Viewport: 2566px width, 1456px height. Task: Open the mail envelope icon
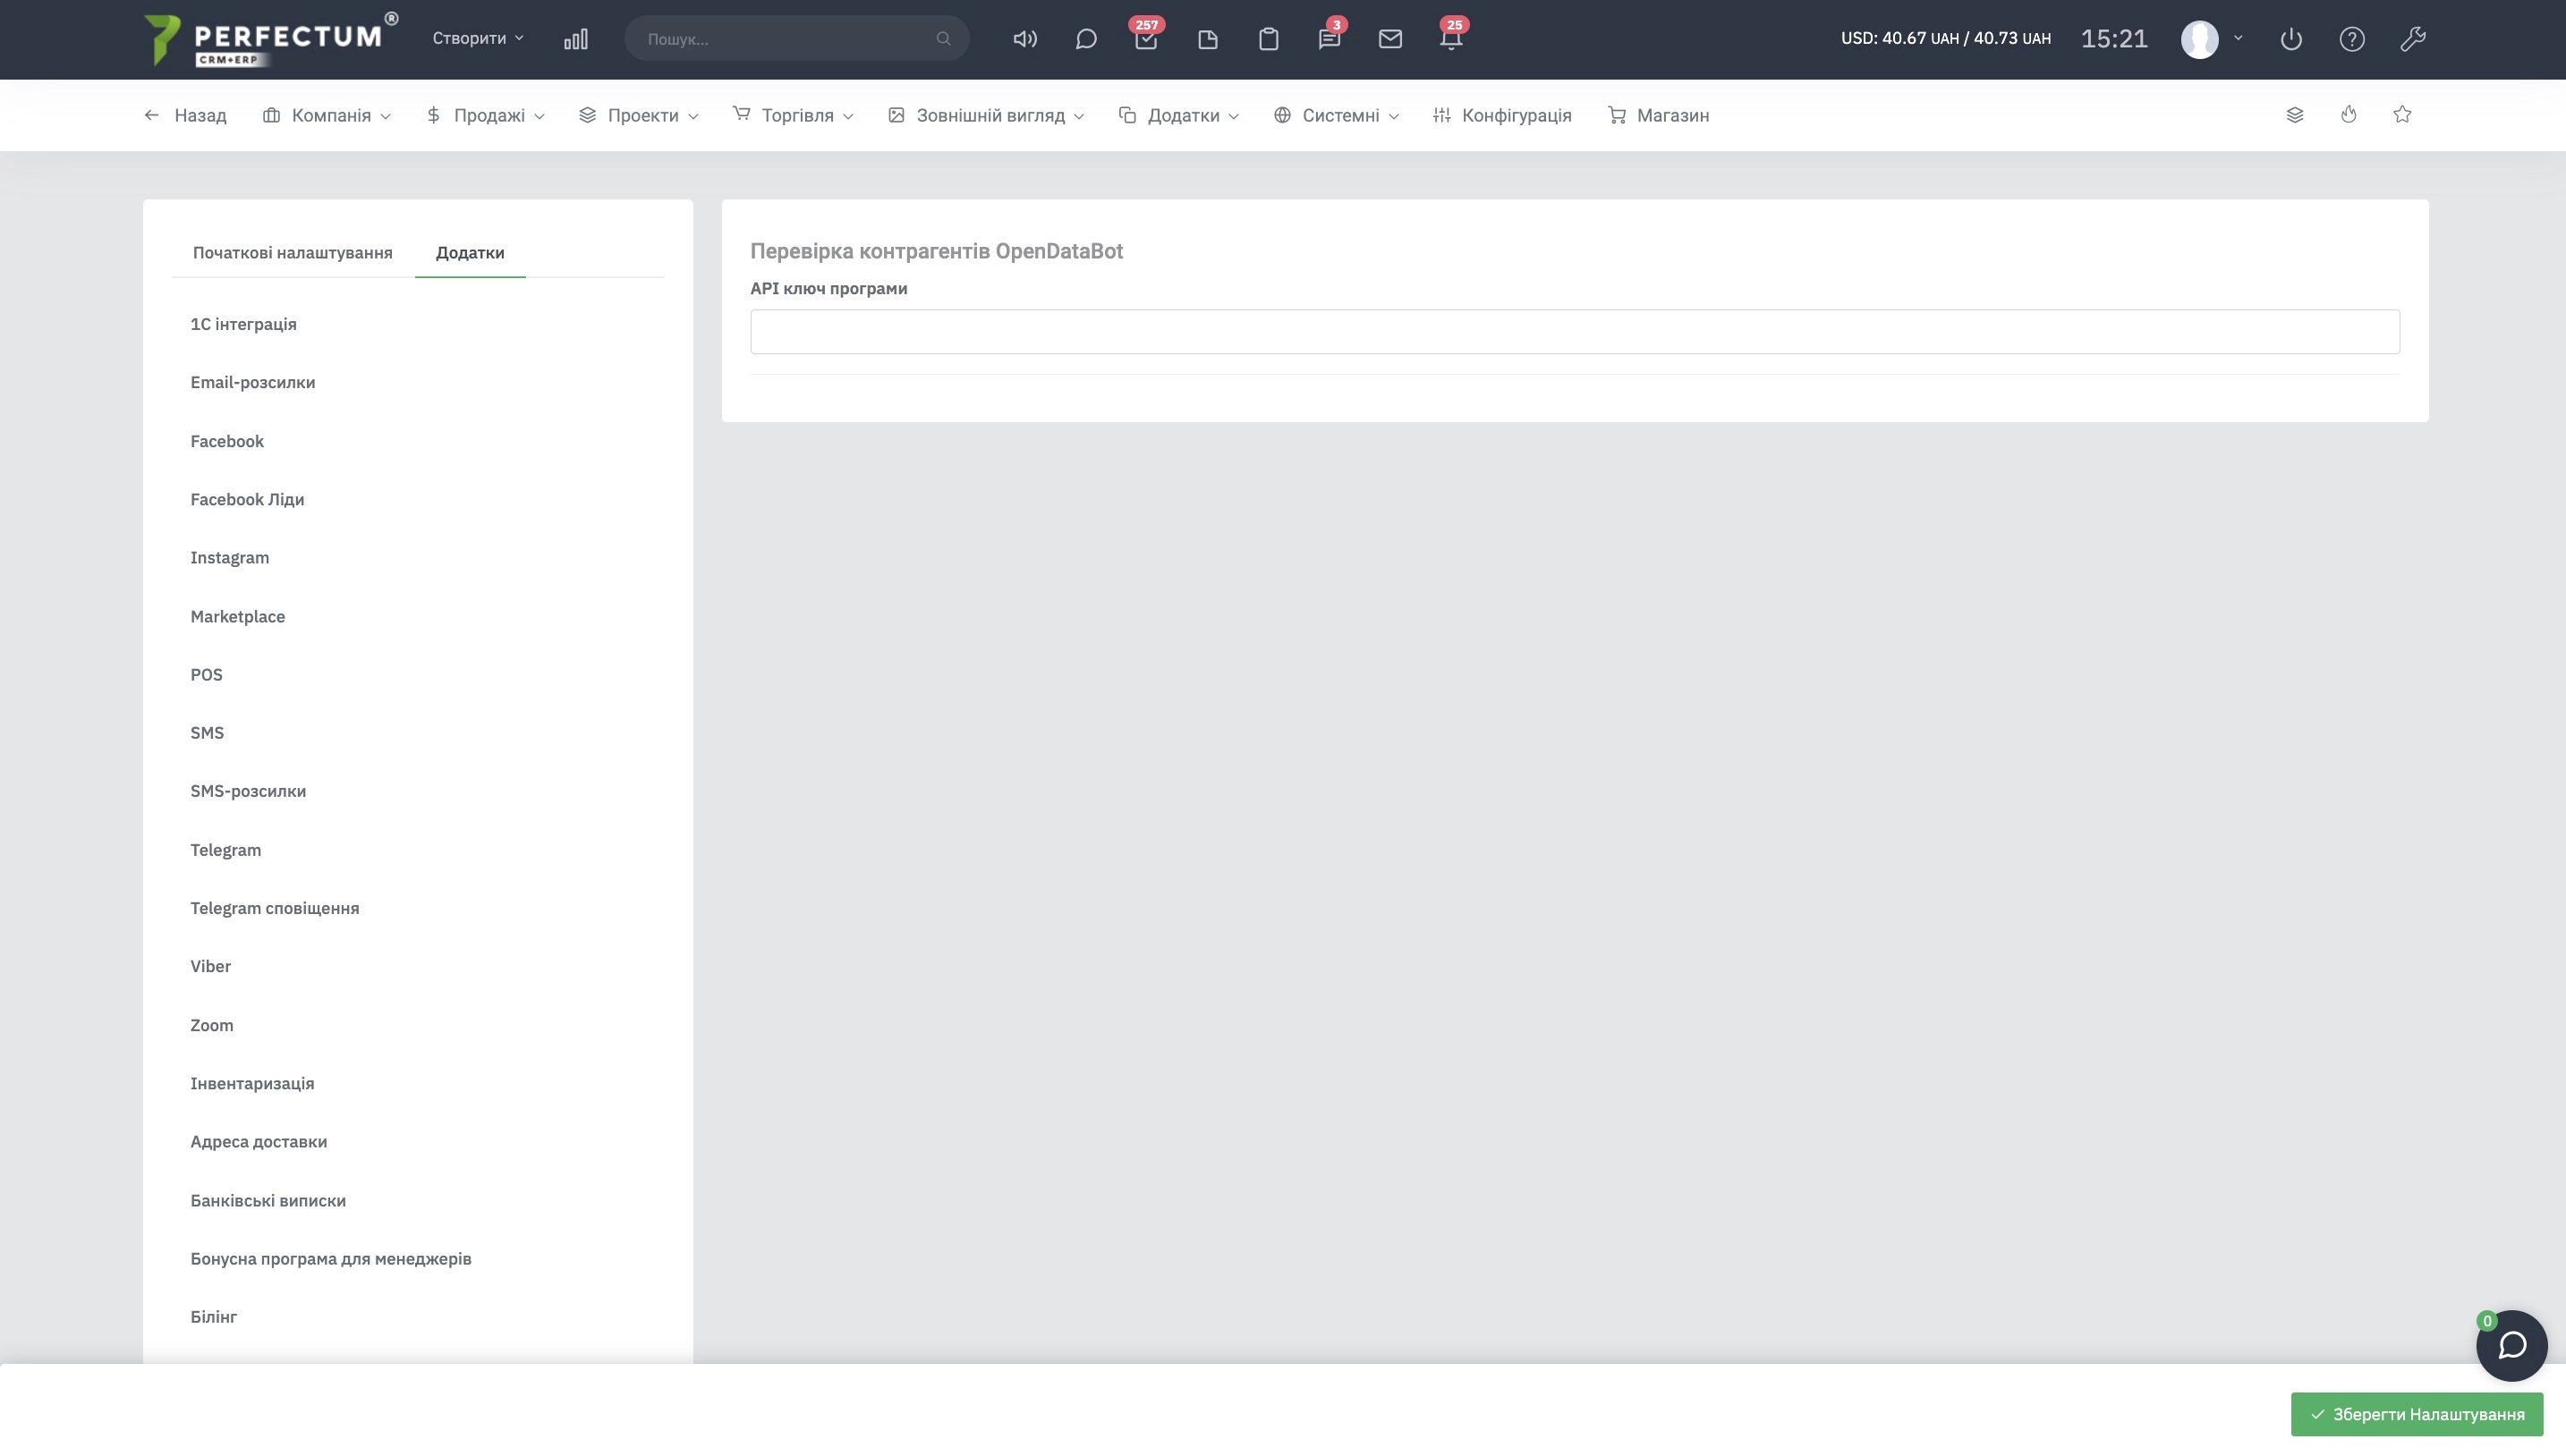pyautogui.click(x=1390, y=39)
